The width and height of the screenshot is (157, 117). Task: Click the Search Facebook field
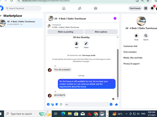pyautogui.click(x=23, y=8)
